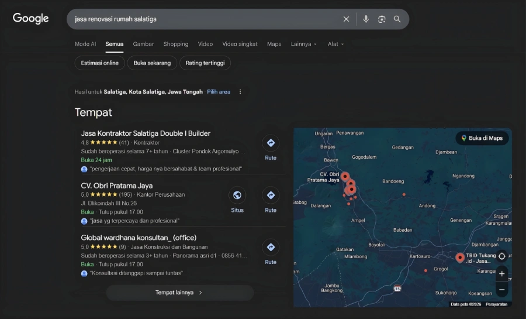Viewport: 526px width, 319px height.
Task: Click the magnifier search icon
Action: [397, 19]
